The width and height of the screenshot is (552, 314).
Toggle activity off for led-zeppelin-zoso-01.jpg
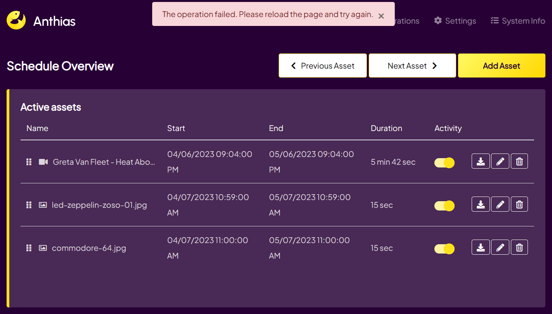point(444,205)
